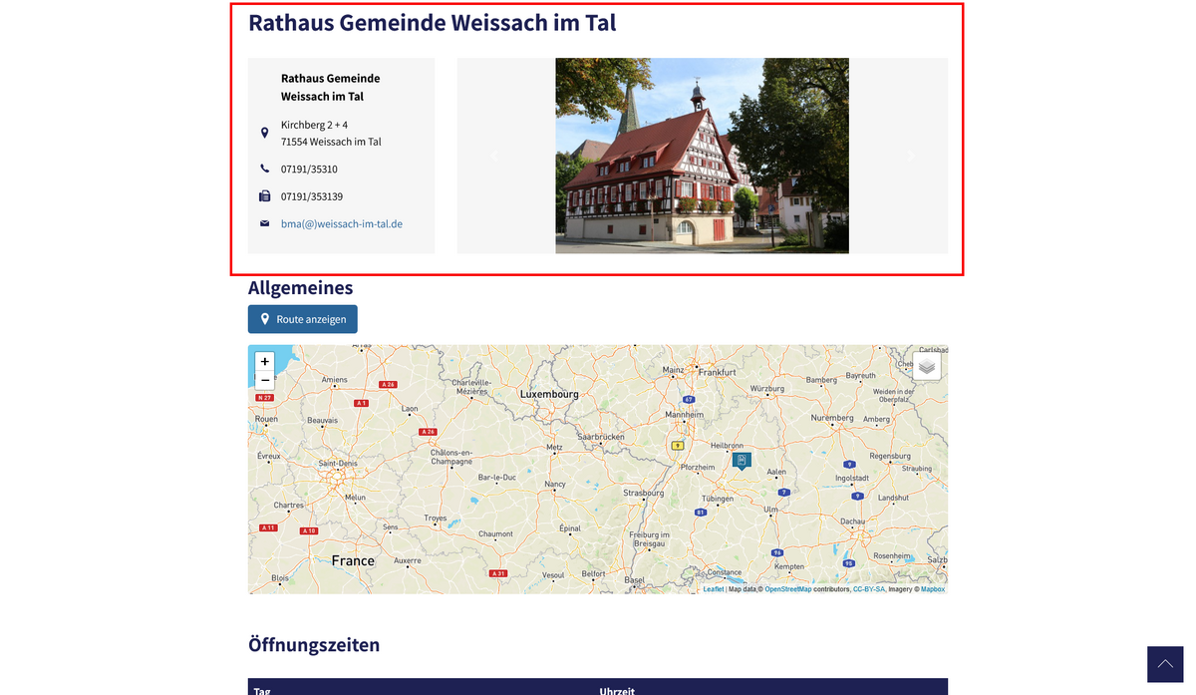Click the phone icon next to 07191/35310
The image size is (1196, 695).
(264, 169)
